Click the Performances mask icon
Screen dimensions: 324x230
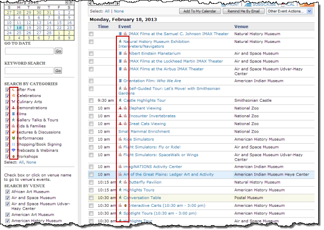[14, 138]
